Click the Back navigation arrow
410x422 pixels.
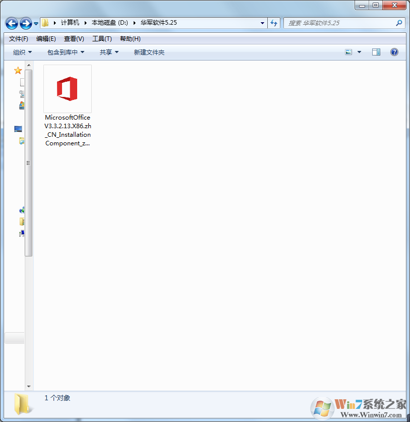[11, 23]
